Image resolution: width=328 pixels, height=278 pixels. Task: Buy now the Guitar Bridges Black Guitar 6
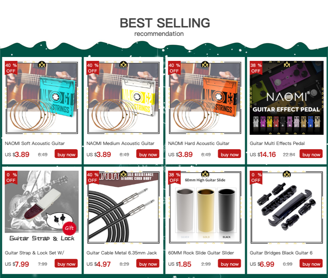(x=311, y=264)
